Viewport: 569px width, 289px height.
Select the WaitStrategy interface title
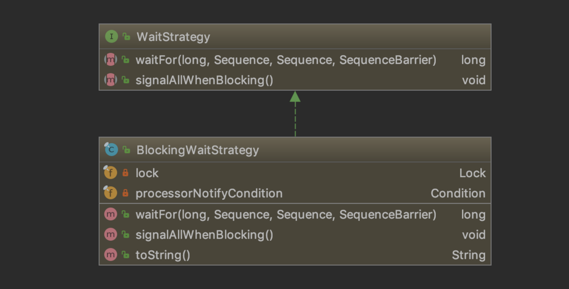tap(173, 37)
